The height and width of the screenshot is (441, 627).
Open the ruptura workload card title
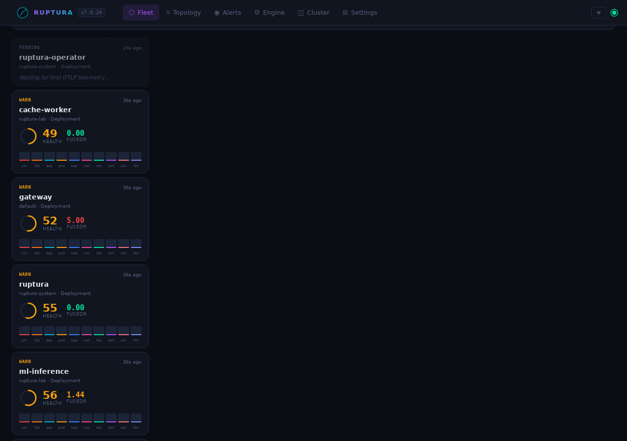coord(34,284)
